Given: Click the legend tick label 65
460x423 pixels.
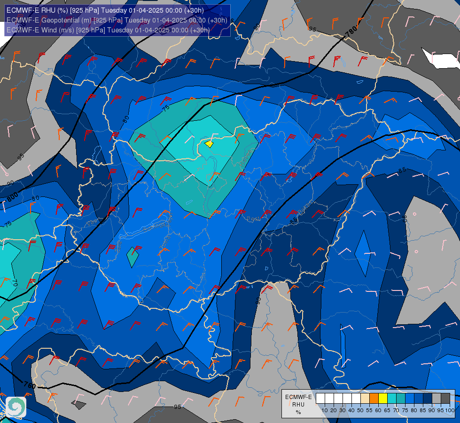Looking at the screenshot, I should coord(387,410).
